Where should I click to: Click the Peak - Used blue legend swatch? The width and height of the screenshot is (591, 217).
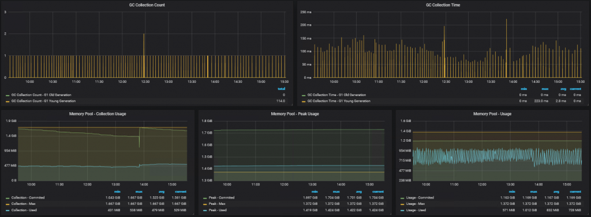(205, 210)
